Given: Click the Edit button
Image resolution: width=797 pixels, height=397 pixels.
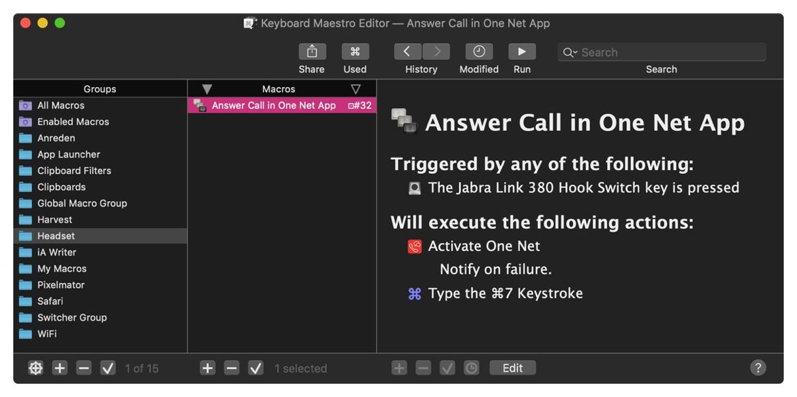Looking at the screenshot, I should click(513, 368).
